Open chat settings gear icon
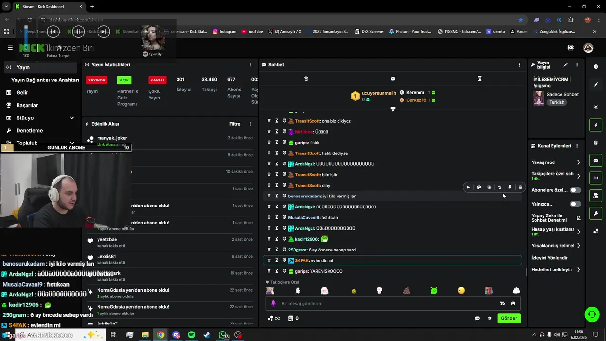Screen dimensions: 606x341 click(x=490, y=318)
